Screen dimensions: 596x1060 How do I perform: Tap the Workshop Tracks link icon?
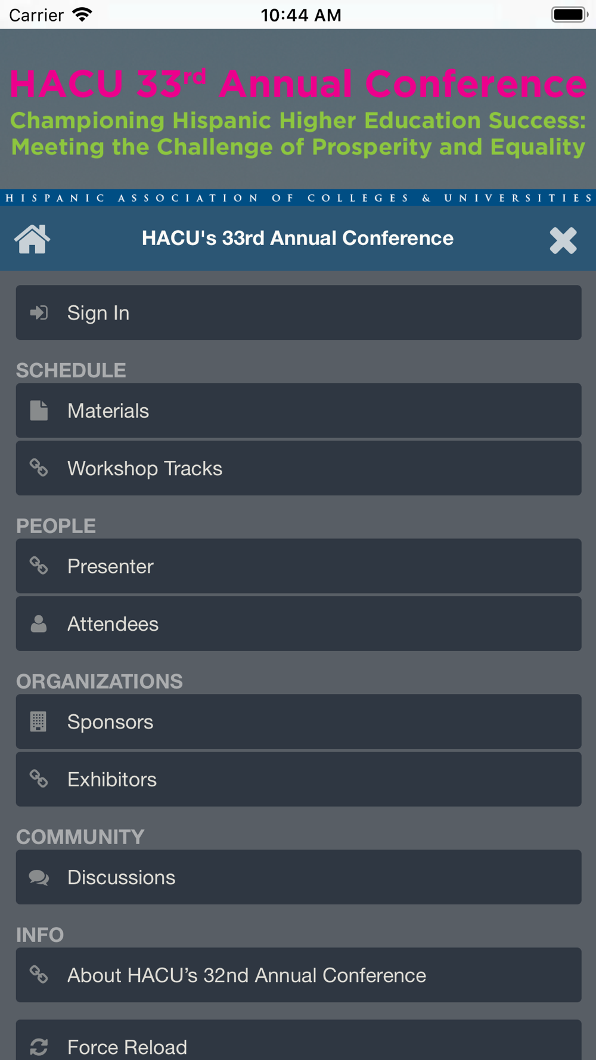[39, 468]
